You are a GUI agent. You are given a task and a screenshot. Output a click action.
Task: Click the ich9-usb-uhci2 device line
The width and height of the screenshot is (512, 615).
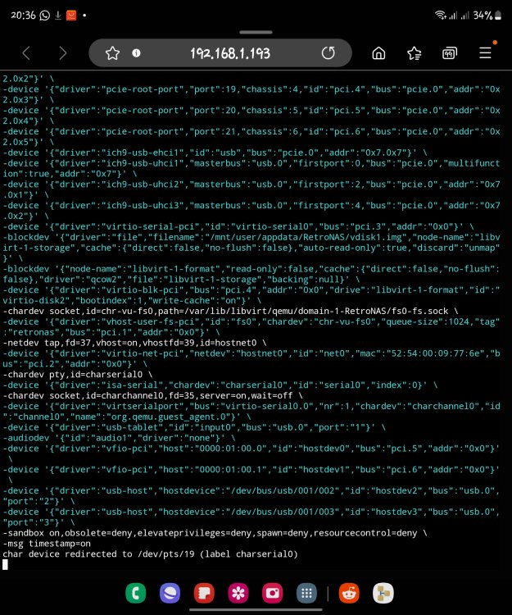coord(251,189)
